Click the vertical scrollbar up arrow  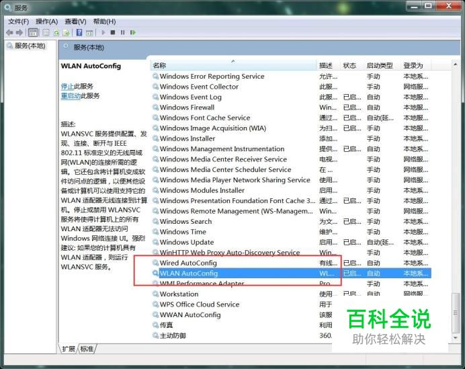click(455, 65)
